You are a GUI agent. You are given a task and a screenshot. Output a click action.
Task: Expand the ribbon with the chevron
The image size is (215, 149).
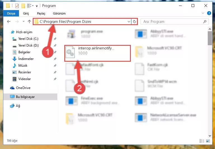coord(203,13)
